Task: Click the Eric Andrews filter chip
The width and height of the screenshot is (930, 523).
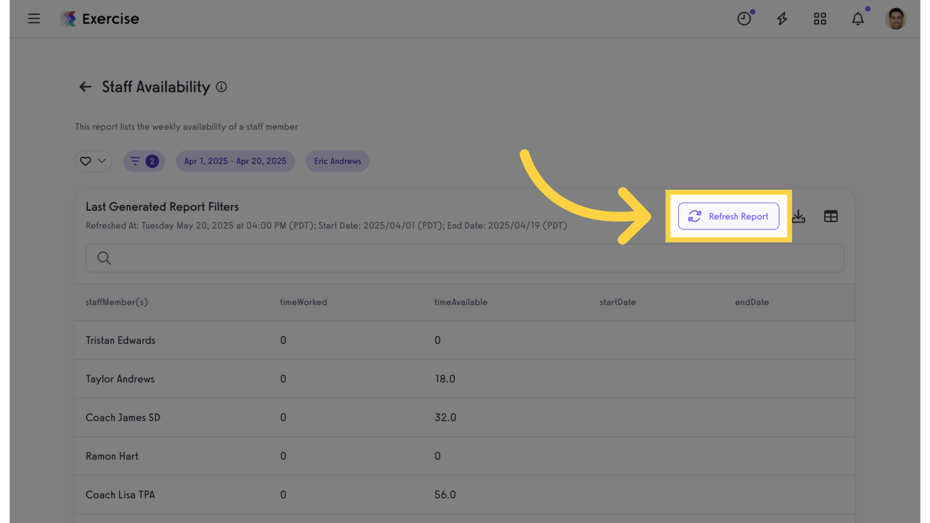Action: 338,161
